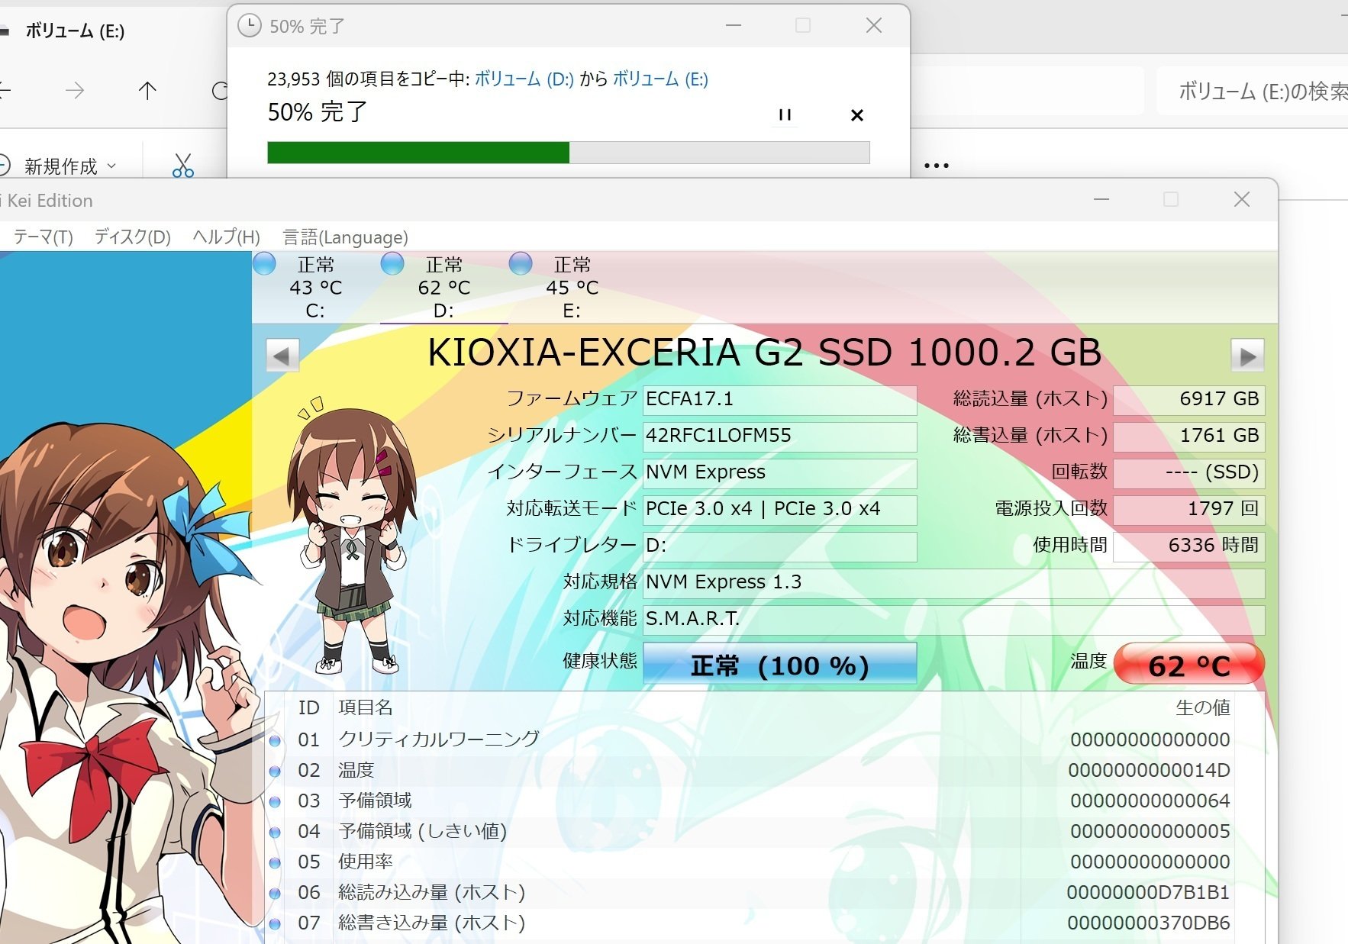The height and width of the screenshot is (944, 1348).
Task: Click the 正常 (100 %) health status button
Action: tap(779, 664)
